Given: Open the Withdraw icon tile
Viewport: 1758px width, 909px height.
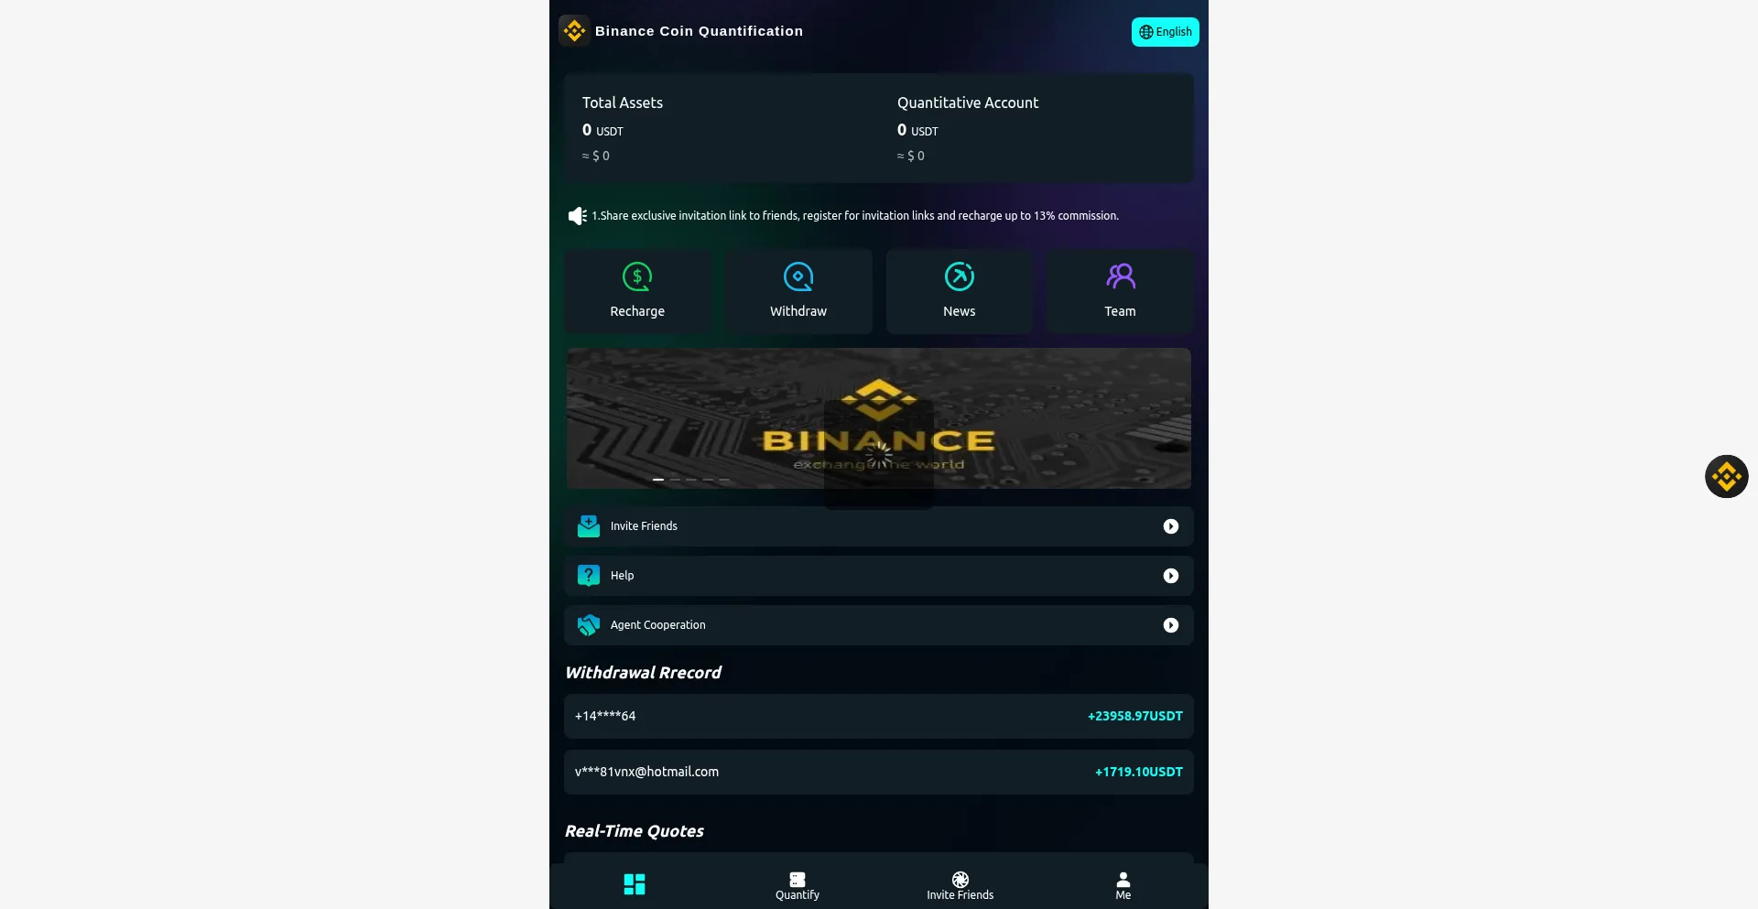Looking at the screenshot, I should pyautogui.click(x=798, y=291).
